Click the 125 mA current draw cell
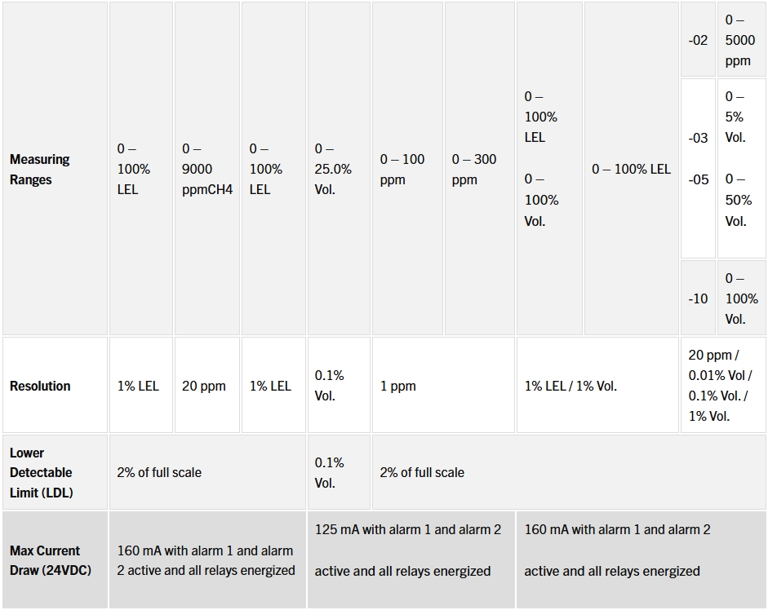The height and width of the screenshot is (610, 777). click(411, 550)
